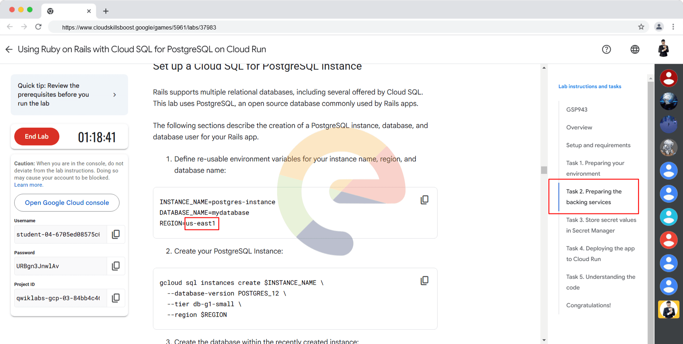Go back using the browser back arrow

point(10,27)
